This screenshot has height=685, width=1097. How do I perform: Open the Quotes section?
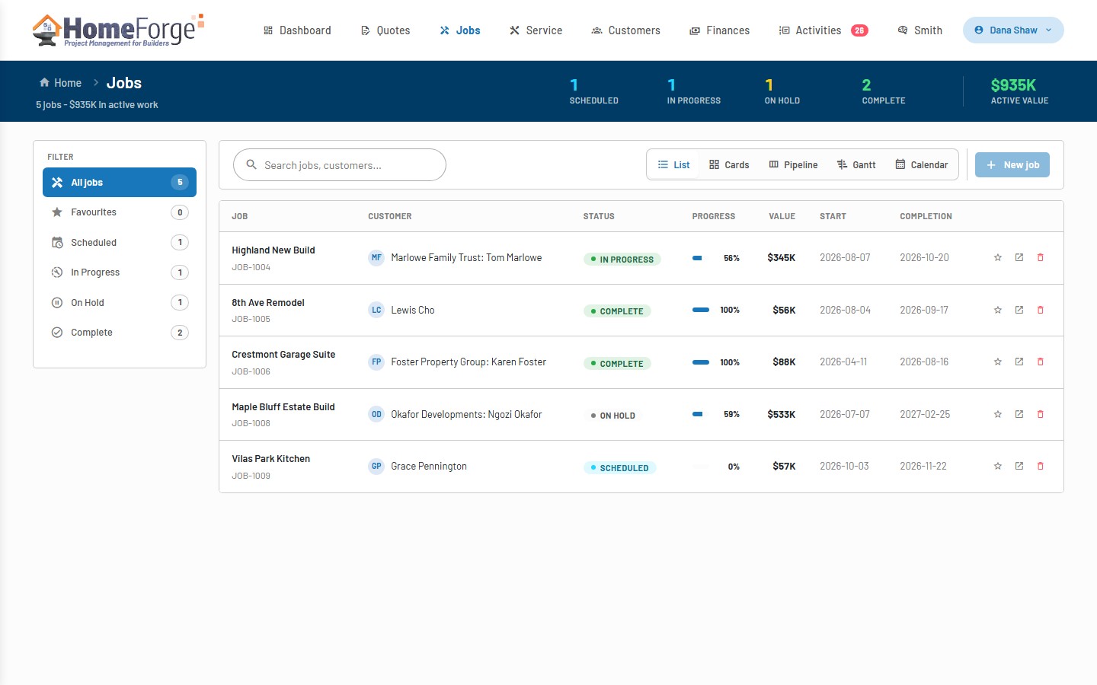click(385, 30)
